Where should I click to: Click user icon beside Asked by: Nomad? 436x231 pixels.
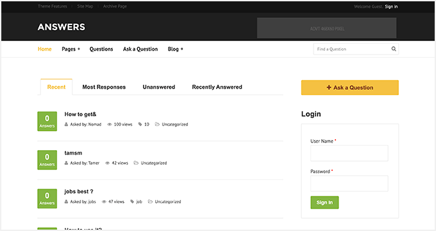[66, 124]
